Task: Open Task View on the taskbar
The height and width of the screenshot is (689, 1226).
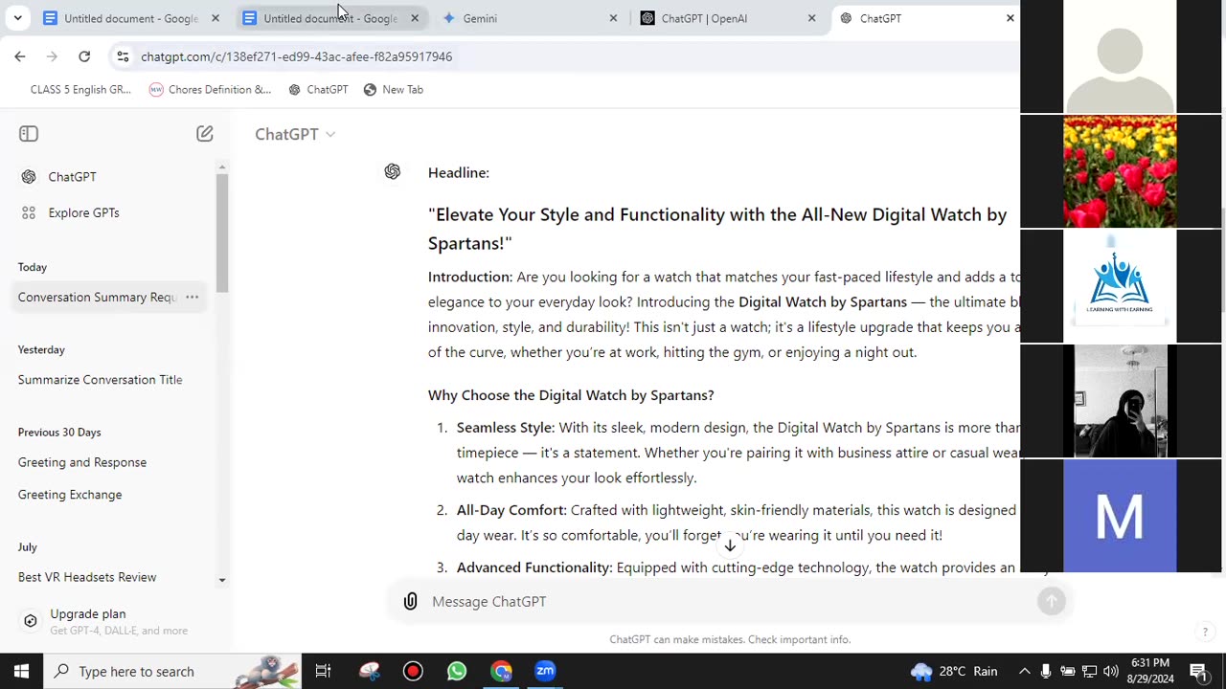Action: pyautogui.click(x=323, y=671)
